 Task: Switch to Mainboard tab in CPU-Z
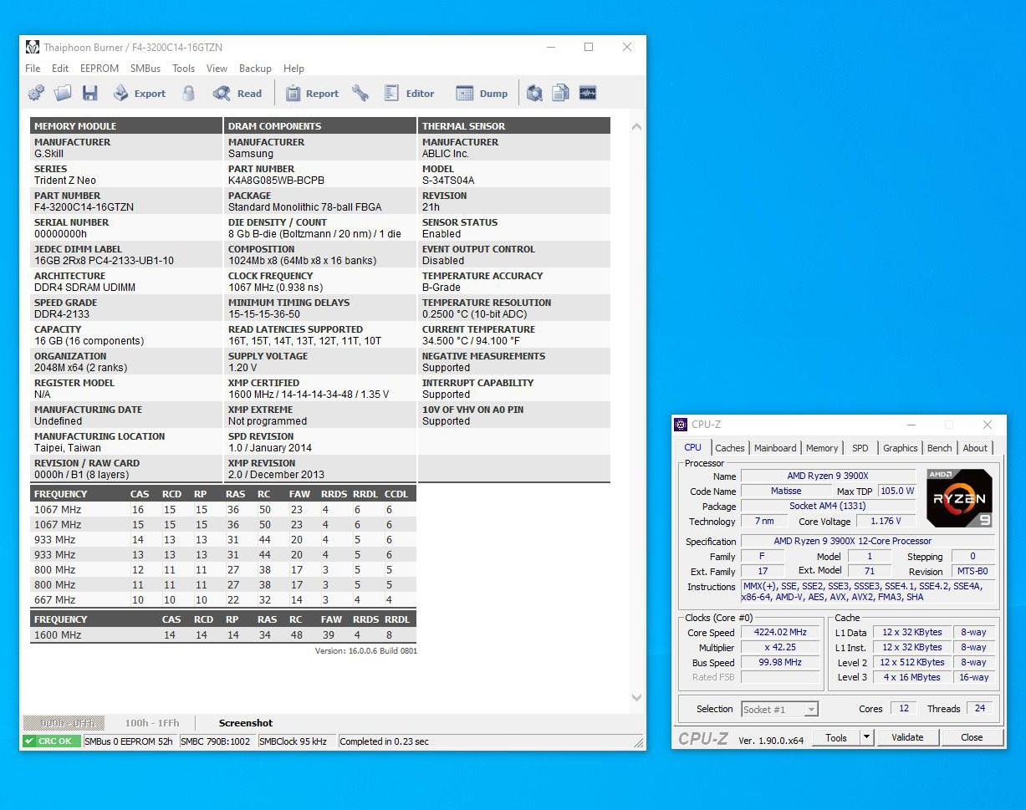(775, 448)
